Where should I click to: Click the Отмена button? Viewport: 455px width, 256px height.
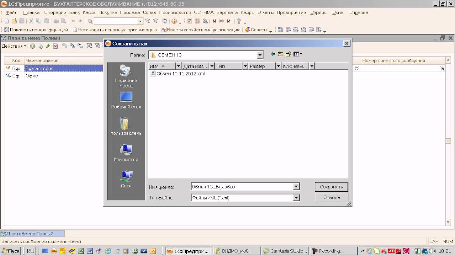tap(331, 197)
